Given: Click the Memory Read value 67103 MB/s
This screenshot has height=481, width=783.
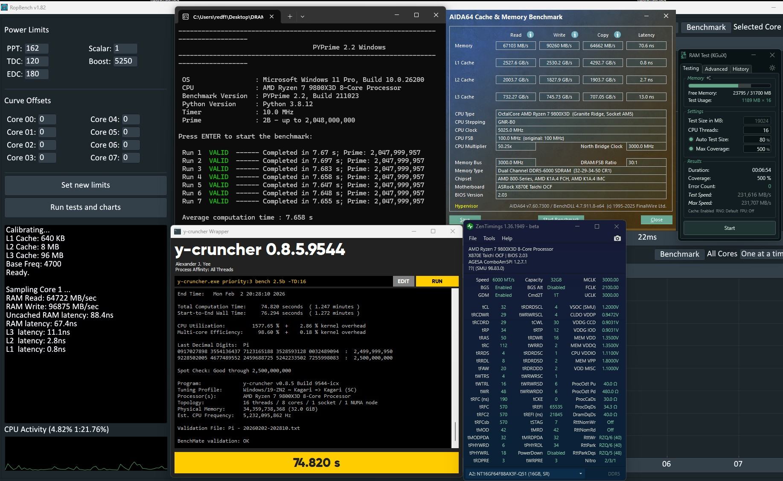Looking at the screenshot, I should pyautogui.click(x=515, y=46).
